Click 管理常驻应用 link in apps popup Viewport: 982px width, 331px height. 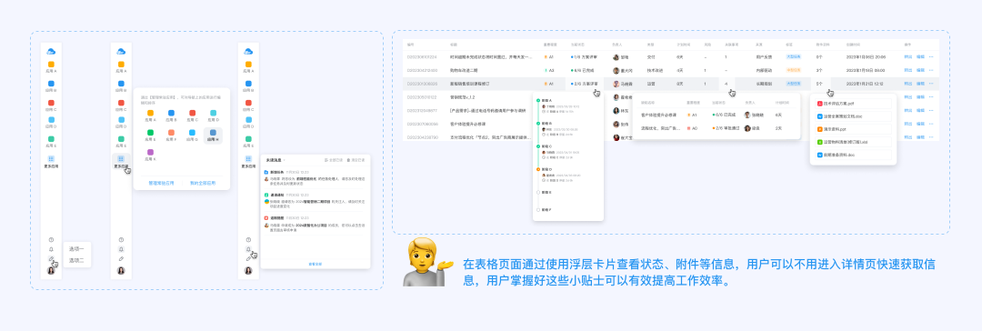coord(160,183)
